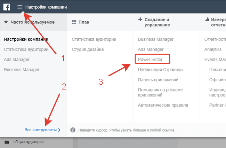The height and width of the screenshot is (148, 226).
Task: Click Часто используемое header
Action: [33, 22]
